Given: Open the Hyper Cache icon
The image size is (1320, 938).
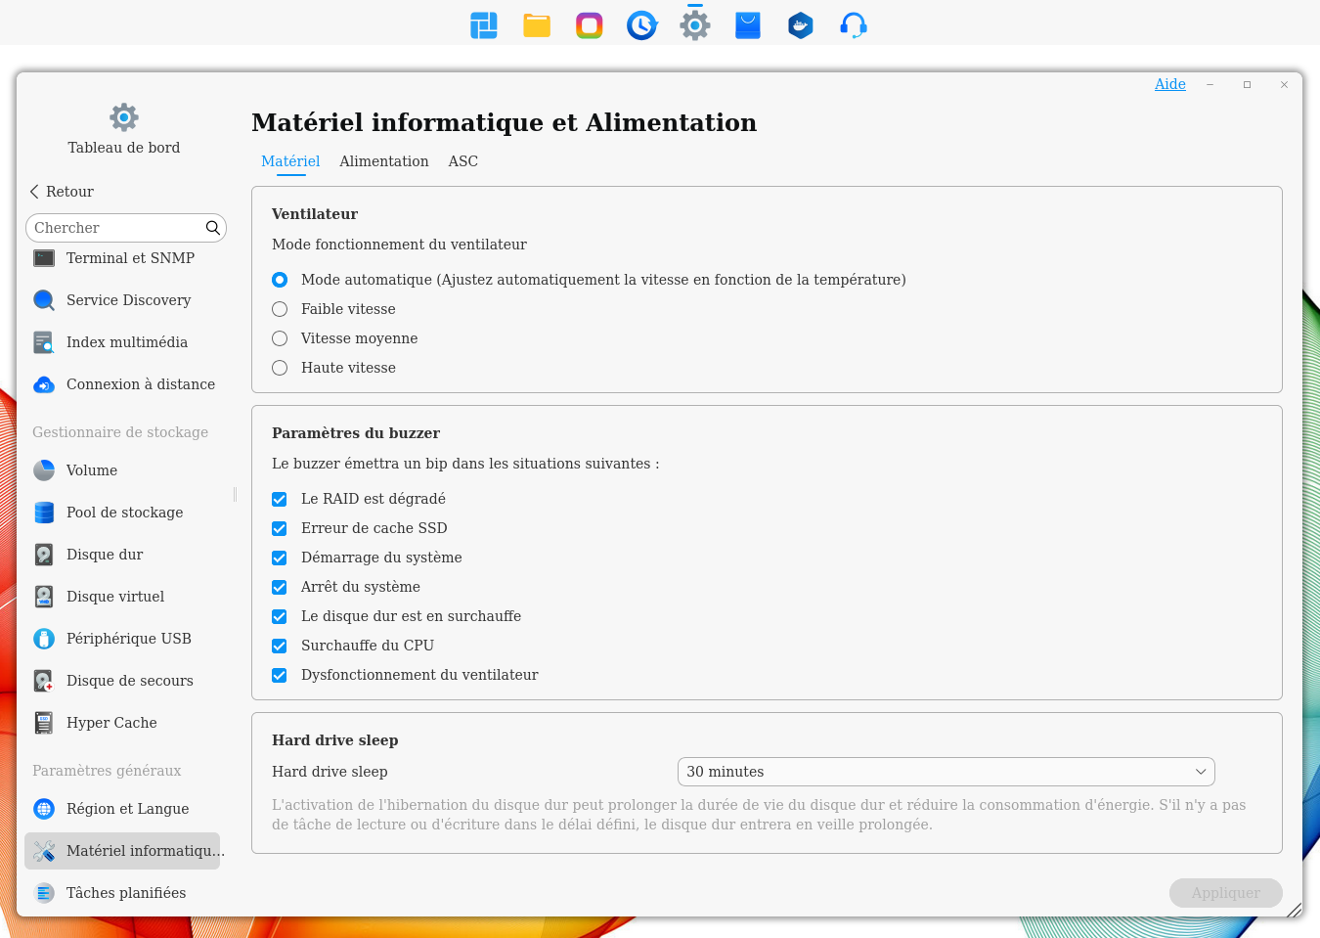Looking at the screenshot, I should pyautogui.click(x=44, y=723).
